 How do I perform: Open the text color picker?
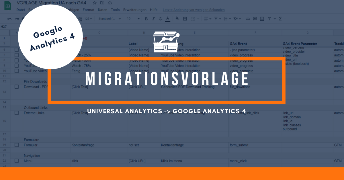[x=168, y=19]
